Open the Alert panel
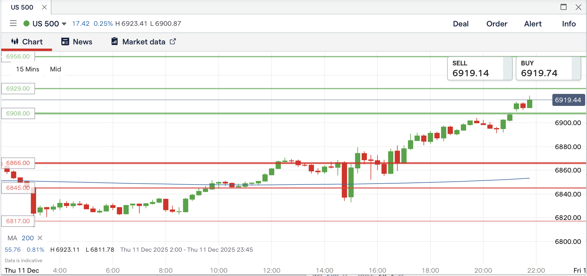 coord(533,24)
